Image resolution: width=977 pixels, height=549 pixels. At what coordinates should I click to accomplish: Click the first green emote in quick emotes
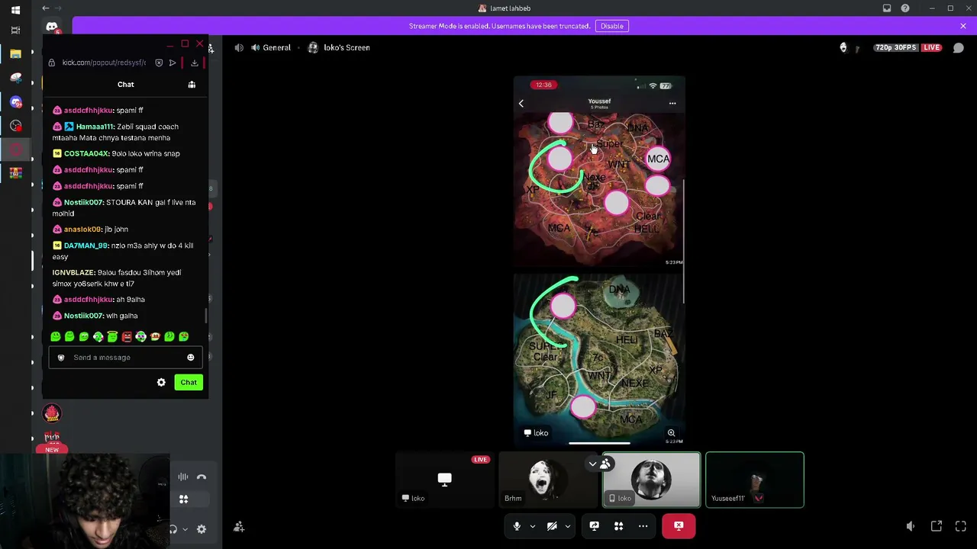point(56,336)
